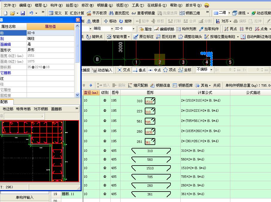Screen dimensions: 271x202
Task: Click 按墙位置绘制柱 tool
Action: click(x=220, y=36)
